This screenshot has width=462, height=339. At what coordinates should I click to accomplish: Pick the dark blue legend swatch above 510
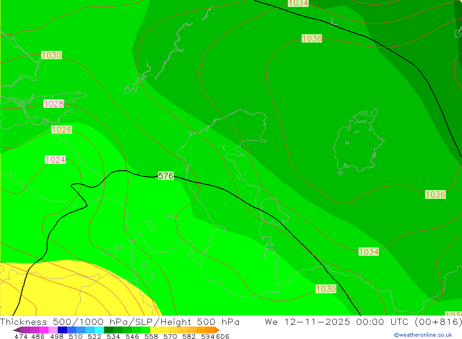(61, 330)
